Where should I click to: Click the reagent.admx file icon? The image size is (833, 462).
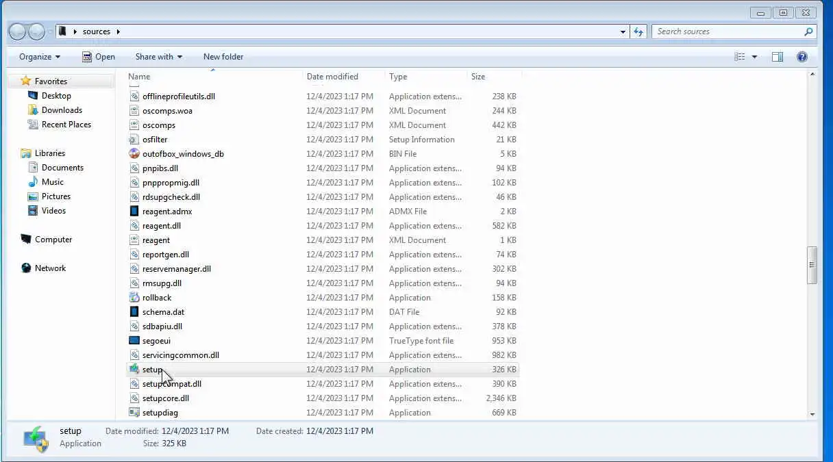[134, 211]
